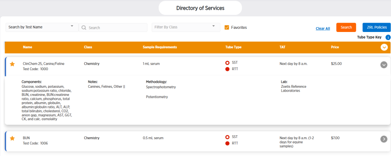Sort by the Name column header
Image resolution: width=391 pixels, height=156 pixels.
pos(27,47)
